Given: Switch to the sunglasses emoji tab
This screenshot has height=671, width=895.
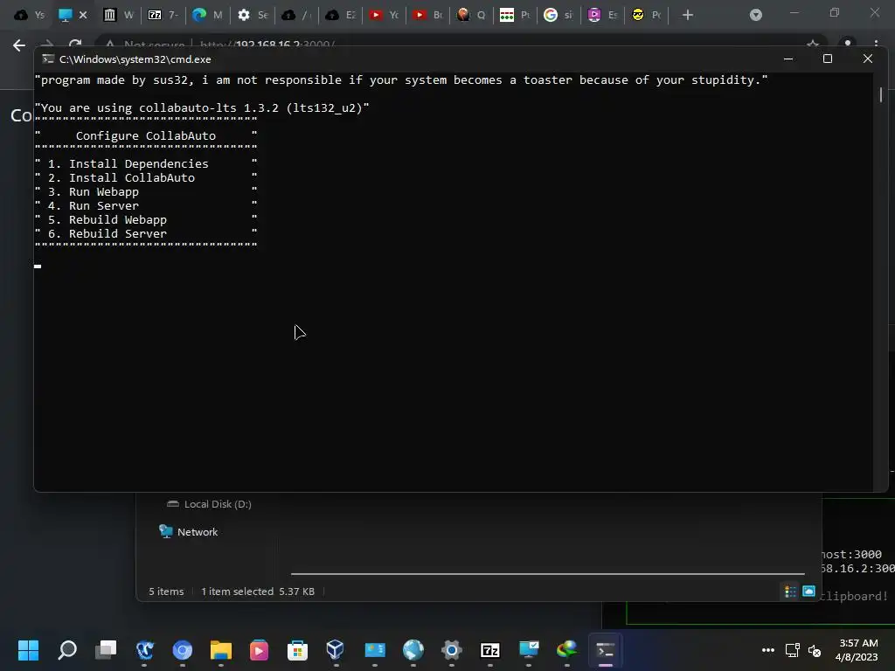Looking at the screenshot, I should (647, 15).
